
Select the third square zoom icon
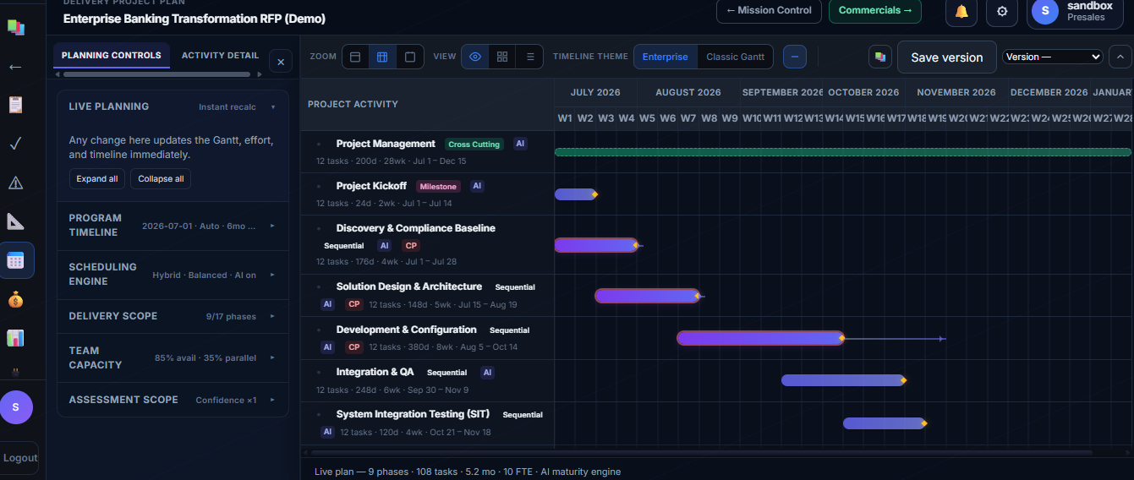point(410,57)
